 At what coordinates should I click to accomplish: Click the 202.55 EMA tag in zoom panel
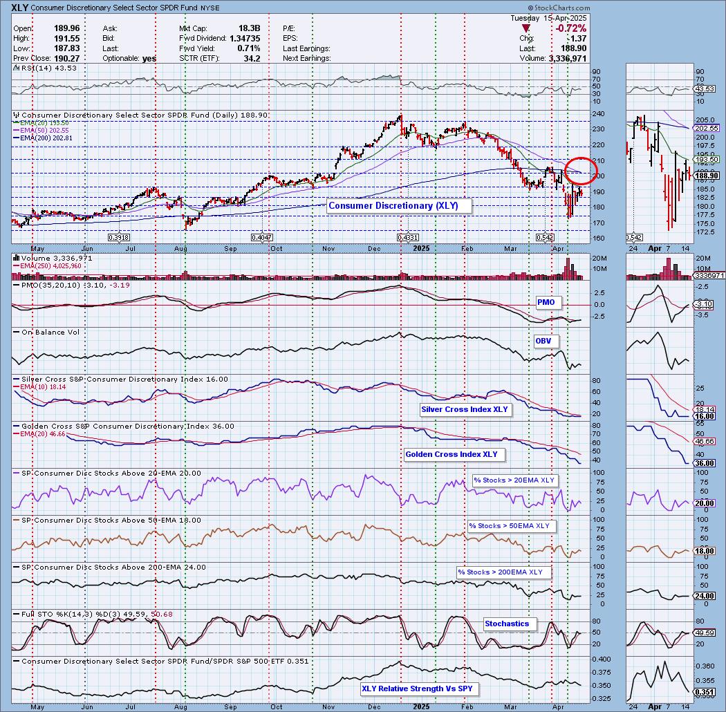click(707, 129)
